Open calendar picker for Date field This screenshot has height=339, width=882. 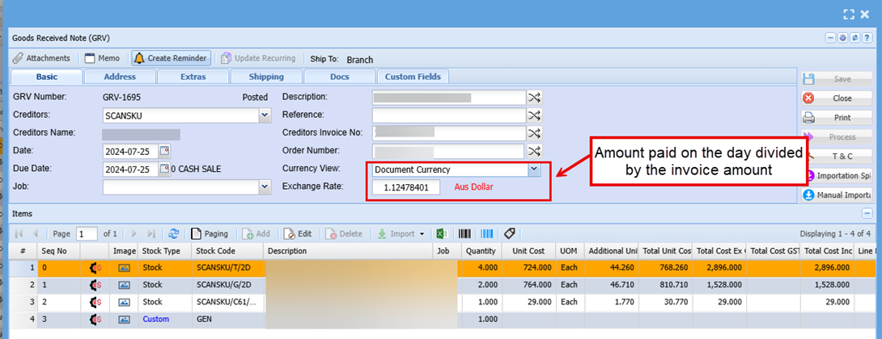click(165, 151)
